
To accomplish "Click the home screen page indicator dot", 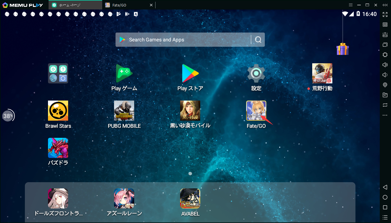I will 190,174.
